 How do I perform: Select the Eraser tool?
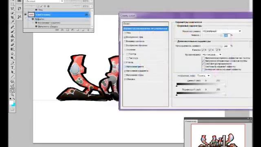[13, 45]
